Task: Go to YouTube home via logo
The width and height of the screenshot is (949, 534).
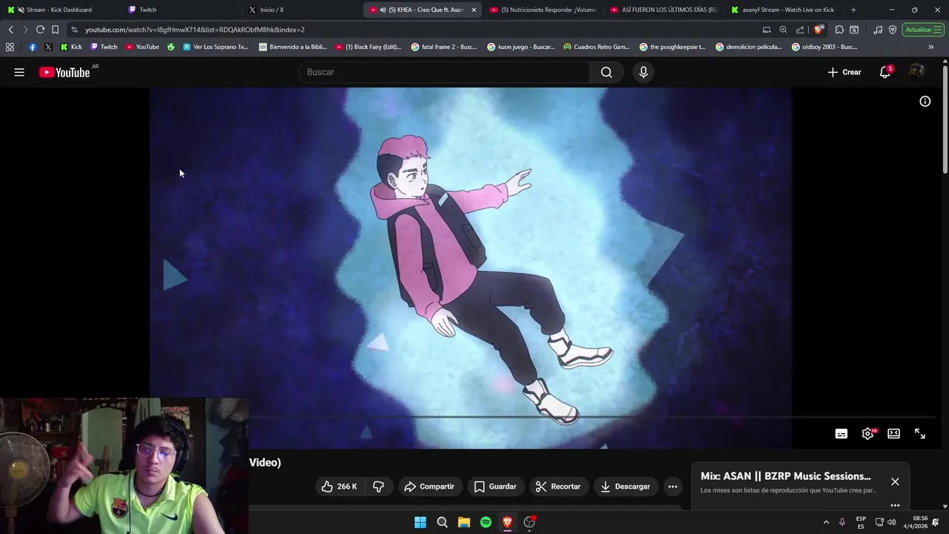Action: 65,72
